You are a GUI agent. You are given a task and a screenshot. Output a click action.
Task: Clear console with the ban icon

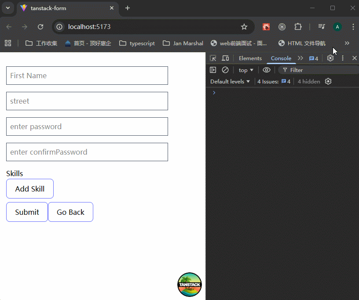(x=225, y=70)
